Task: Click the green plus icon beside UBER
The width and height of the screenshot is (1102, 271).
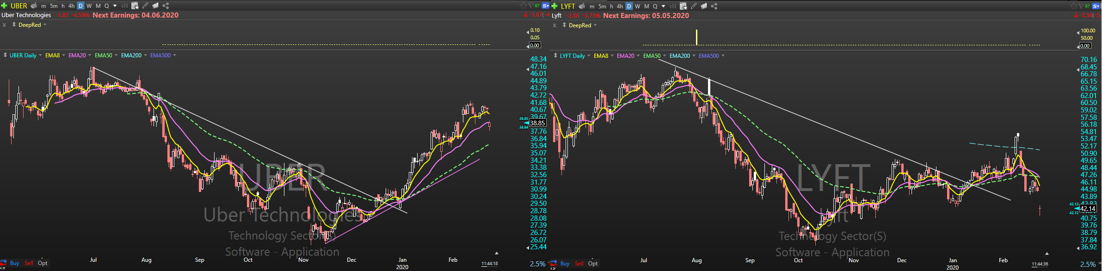Action: click(x=4, y=6)
